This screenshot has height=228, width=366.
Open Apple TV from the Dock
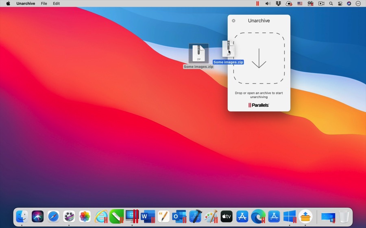(x=227, y=216)
